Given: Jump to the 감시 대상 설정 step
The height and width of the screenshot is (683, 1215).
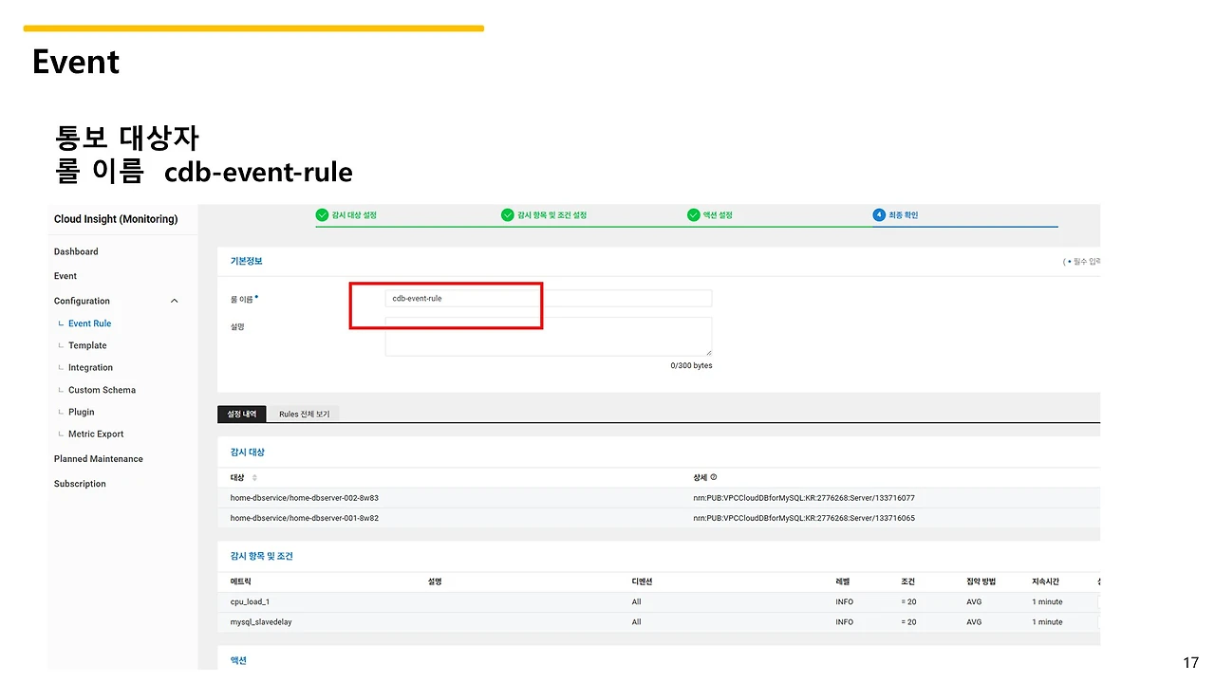Looking at the screenshot, I should click(x=354, y=215).
